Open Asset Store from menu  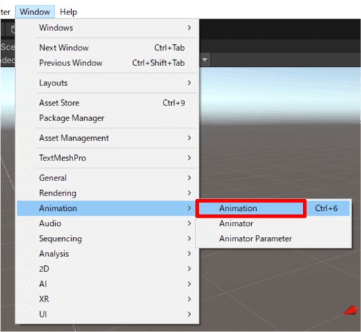107,103
